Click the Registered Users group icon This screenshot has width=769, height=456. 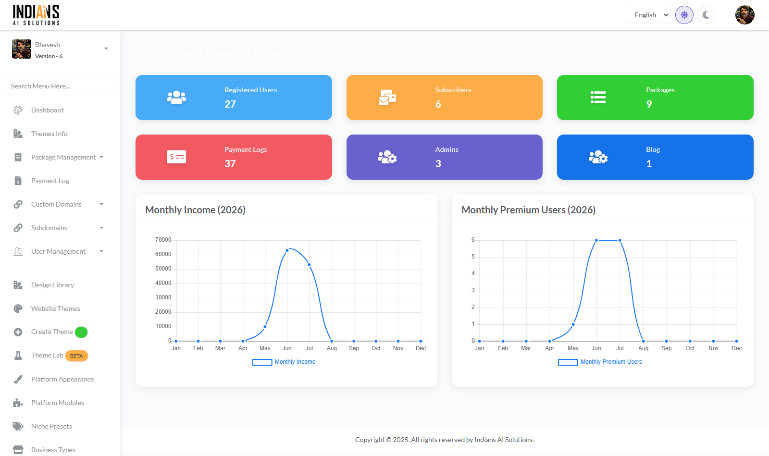[x=176, y=98]
